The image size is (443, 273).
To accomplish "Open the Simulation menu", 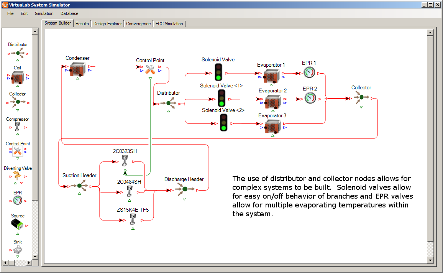I will (x=44, y=13).
